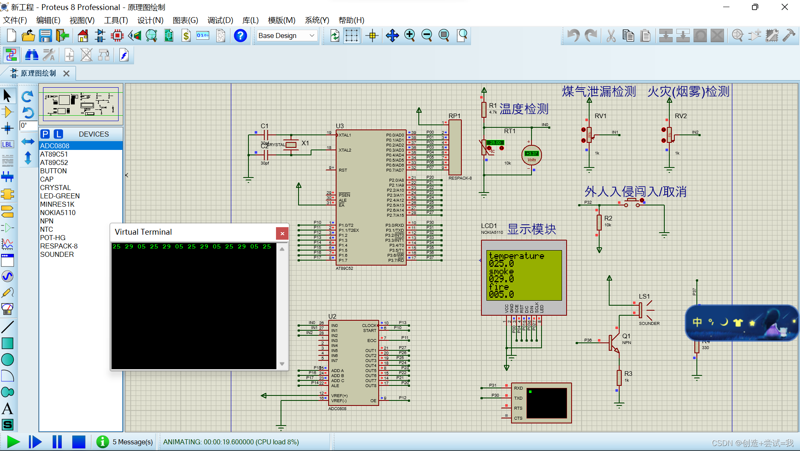
Task: Collapse the object selector panel arrow
Action: pyautogui.click(x=127, y=175)
